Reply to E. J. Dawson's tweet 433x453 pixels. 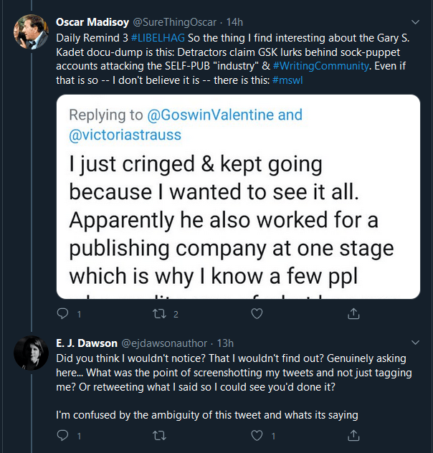(x=62, y=435)
